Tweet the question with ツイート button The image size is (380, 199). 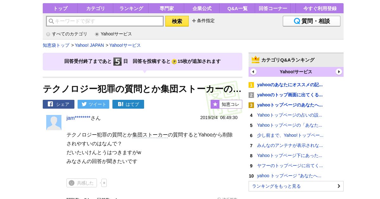(93, 104)
